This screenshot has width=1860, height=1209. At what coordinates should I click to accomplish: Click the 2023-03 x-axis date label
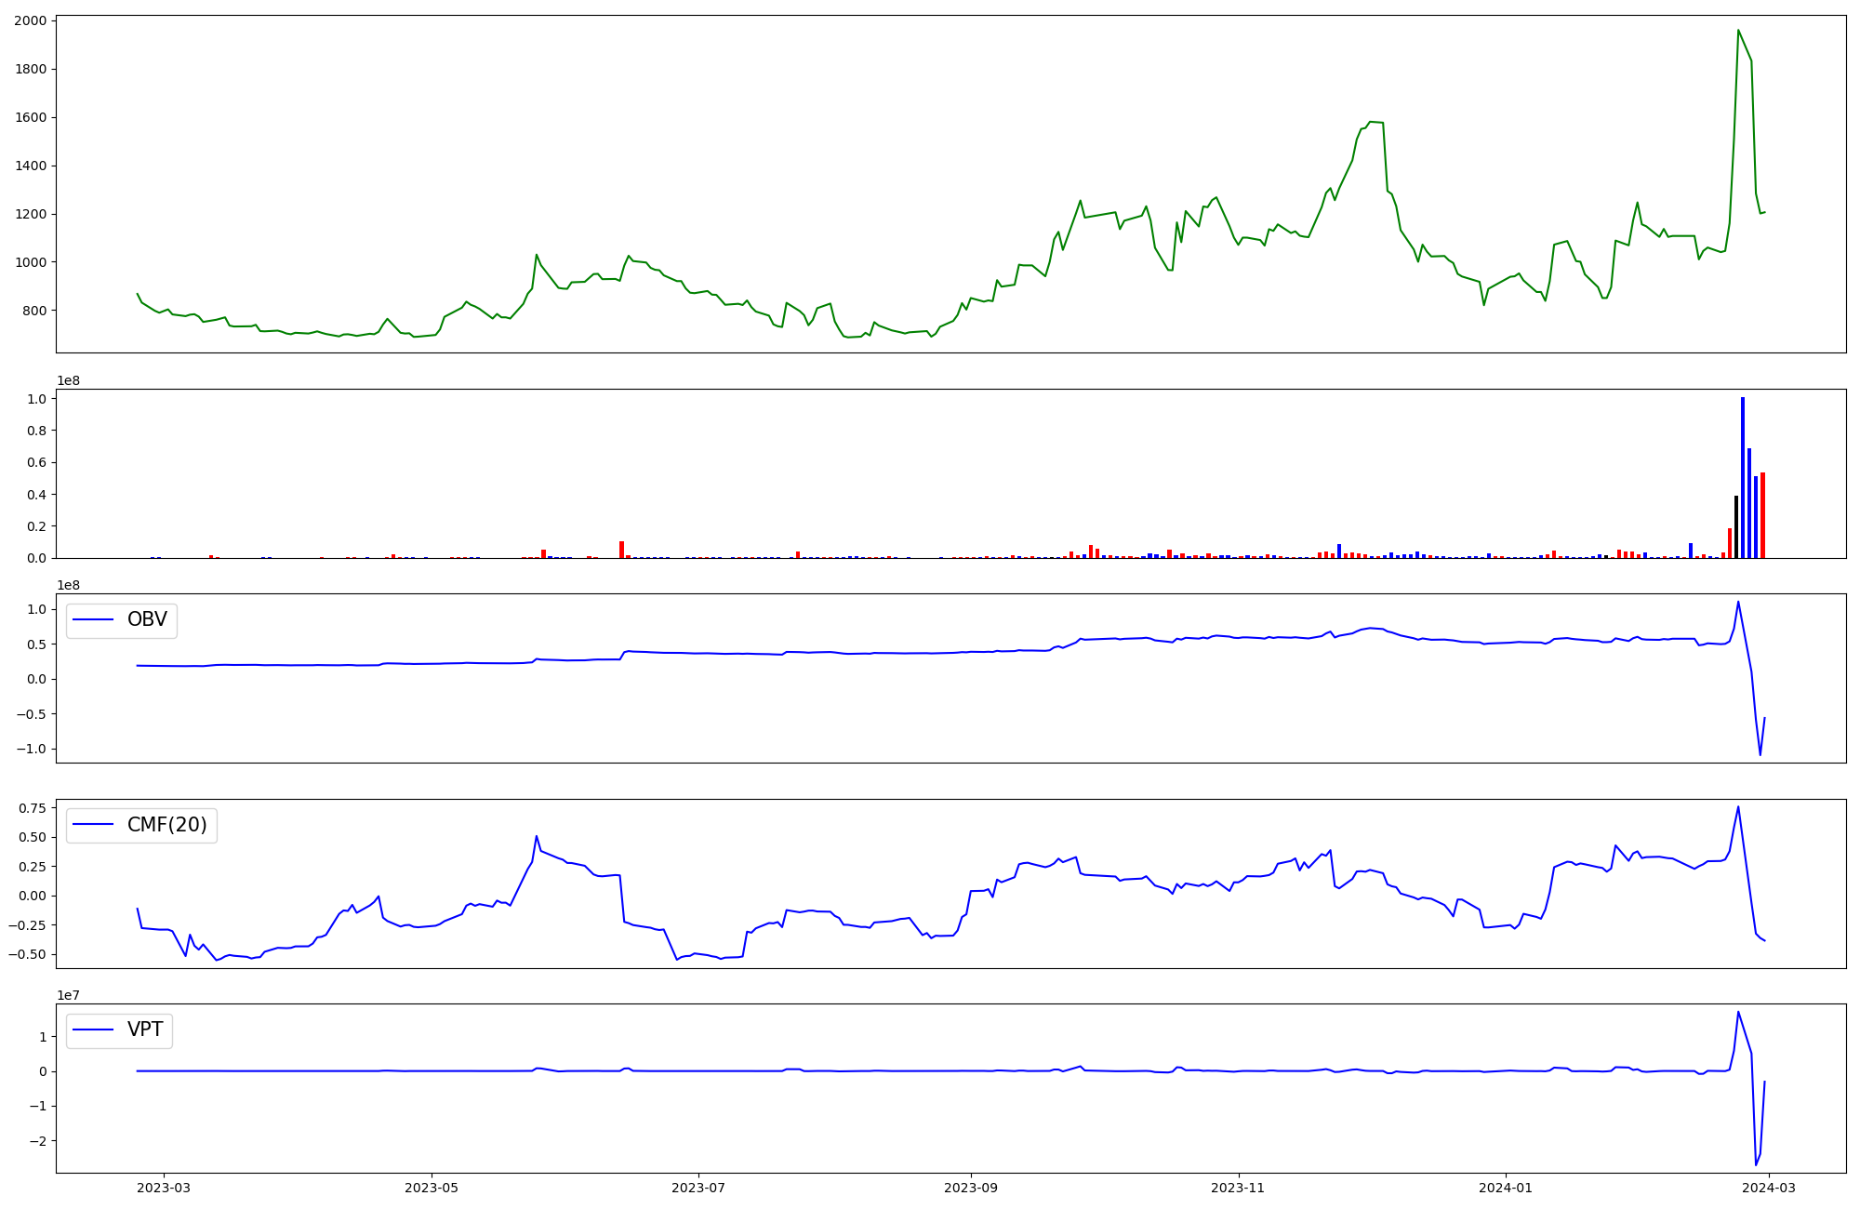click(x=164, y=1188)
